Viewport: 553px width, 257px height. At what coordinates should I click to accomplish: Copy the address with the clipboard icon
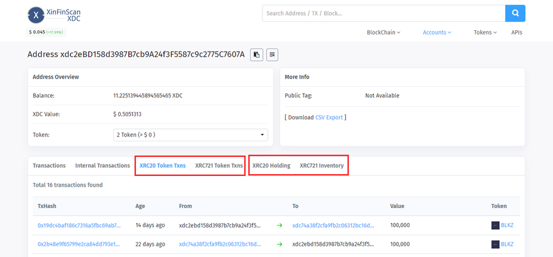point(256,55)
